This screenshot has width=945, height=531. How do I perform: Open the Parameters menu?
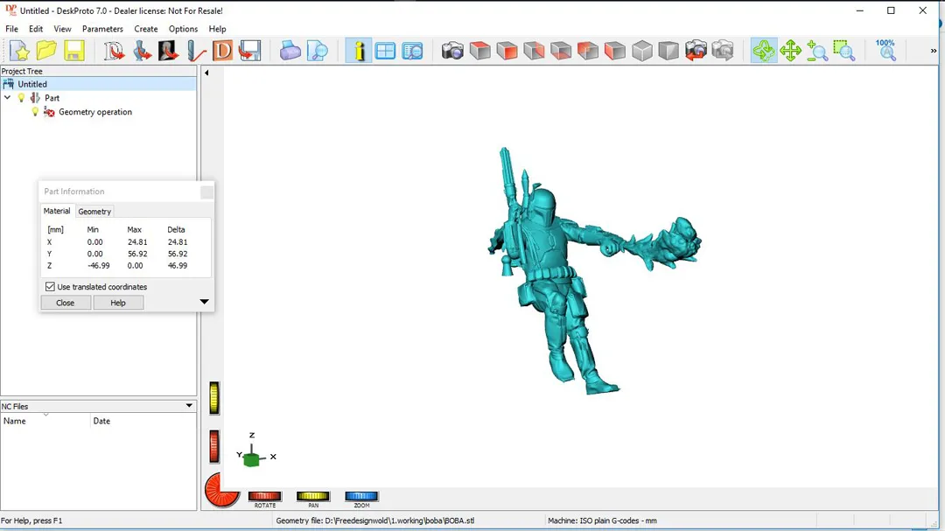(102, 29)
